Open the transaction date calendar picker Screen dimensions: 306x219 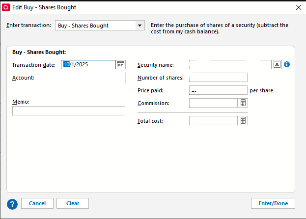coord(121,64)
